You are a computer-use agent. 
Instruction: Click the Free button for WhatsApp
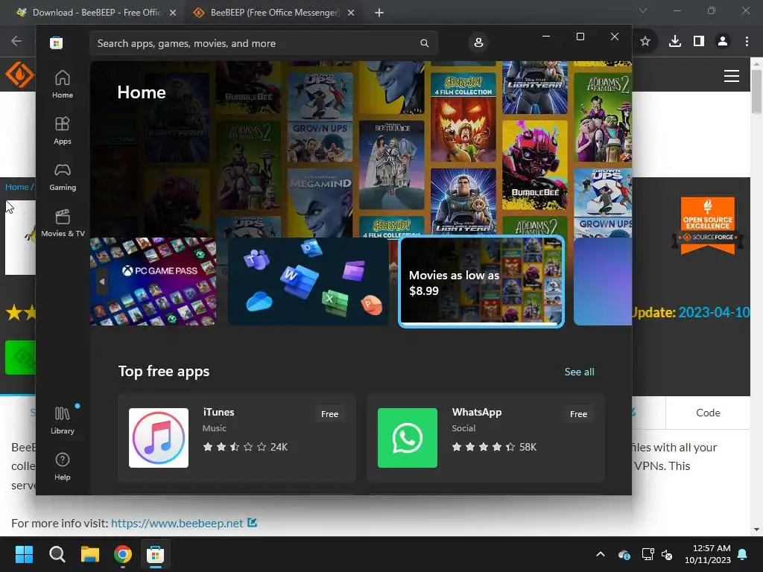[578, 414]
